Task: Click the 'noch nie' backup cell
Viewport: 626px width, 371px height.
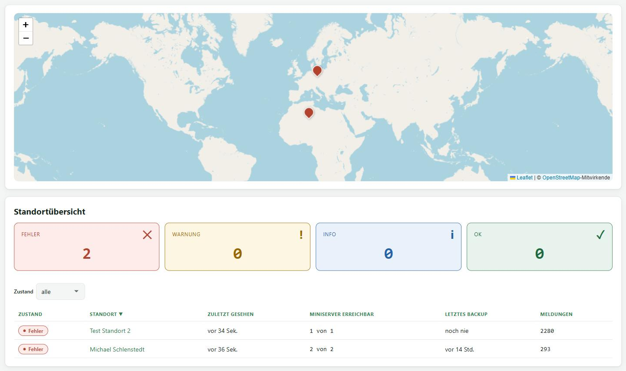Action: pyautogui.click(x=457, y=331)
